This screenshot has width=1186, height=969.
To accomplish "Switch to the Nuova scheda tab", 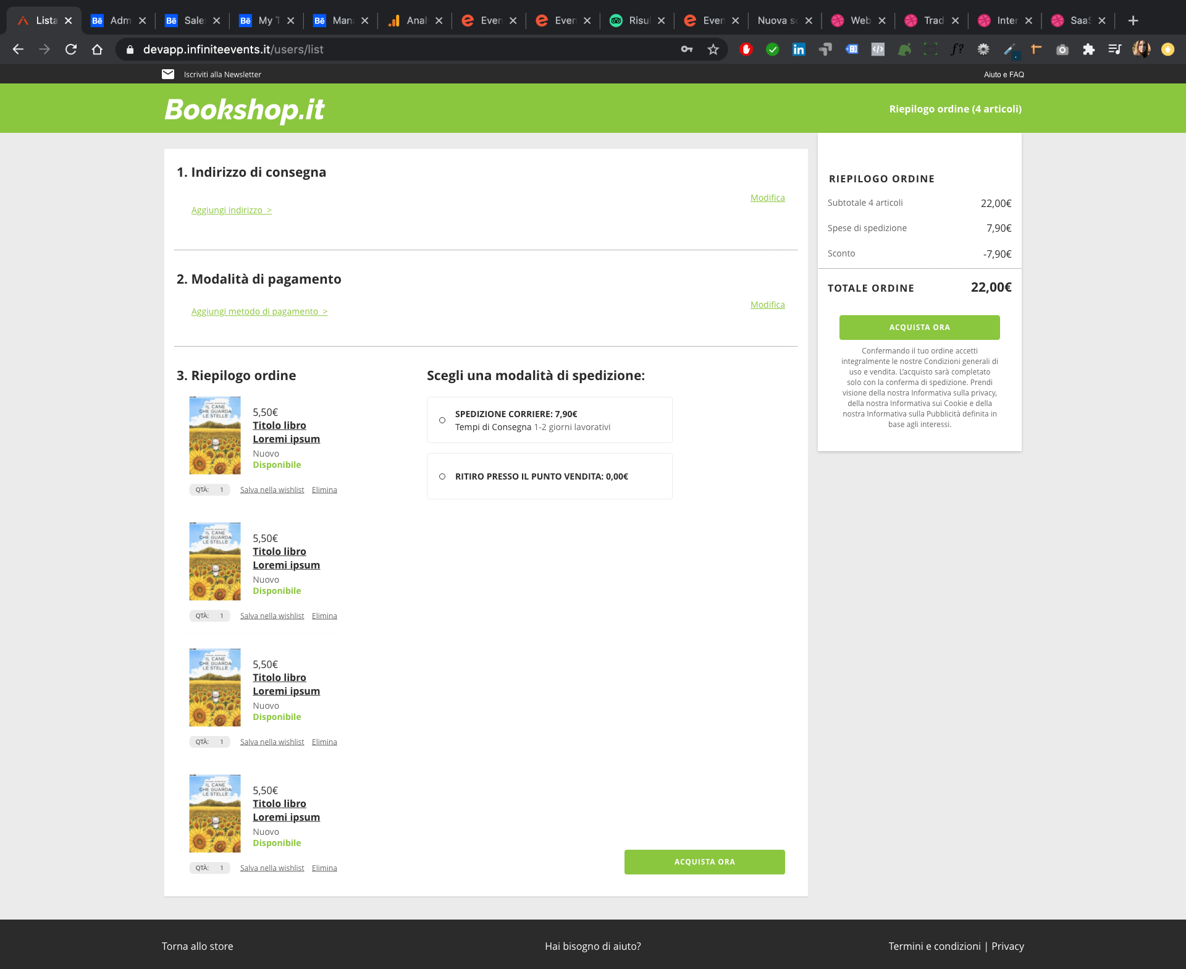I will (785, 20).
